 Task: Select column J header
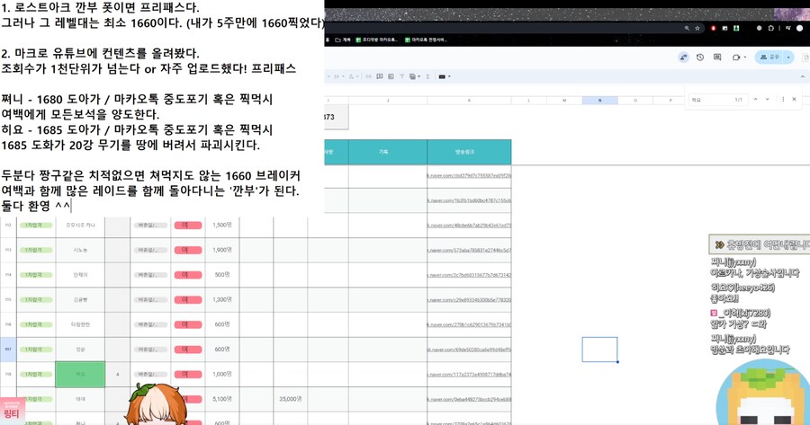(x=387, y=100)
